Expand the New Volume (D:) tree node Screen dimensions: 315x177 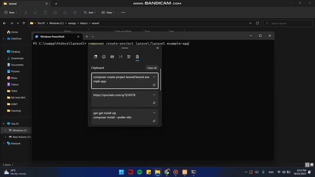pos(5,137)
